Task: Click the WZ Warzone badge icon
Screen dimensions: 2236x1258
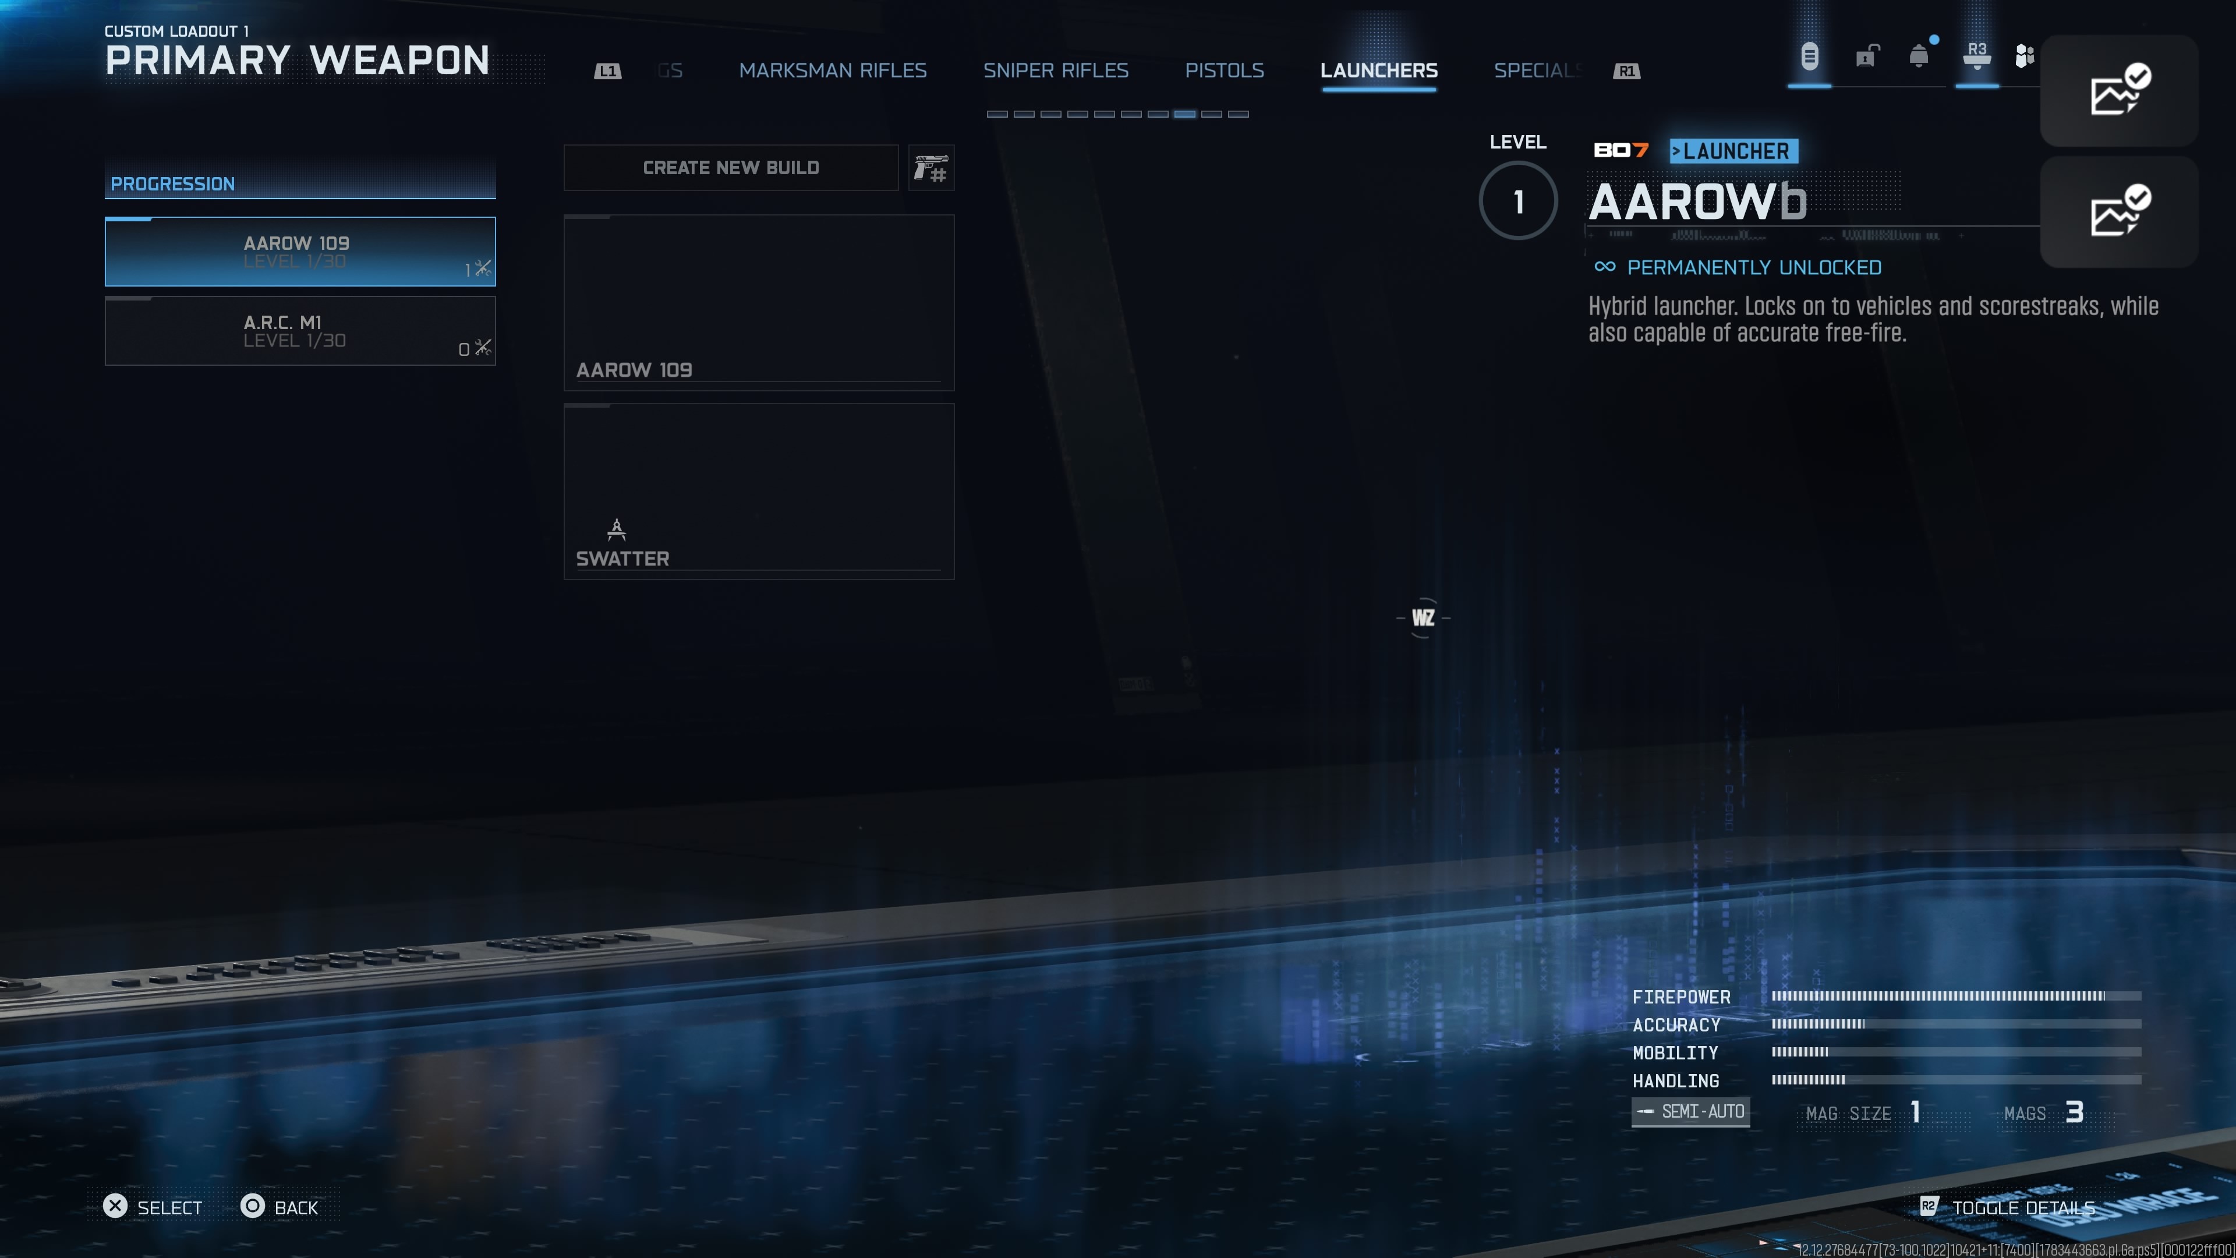Action: [1423, 617]
